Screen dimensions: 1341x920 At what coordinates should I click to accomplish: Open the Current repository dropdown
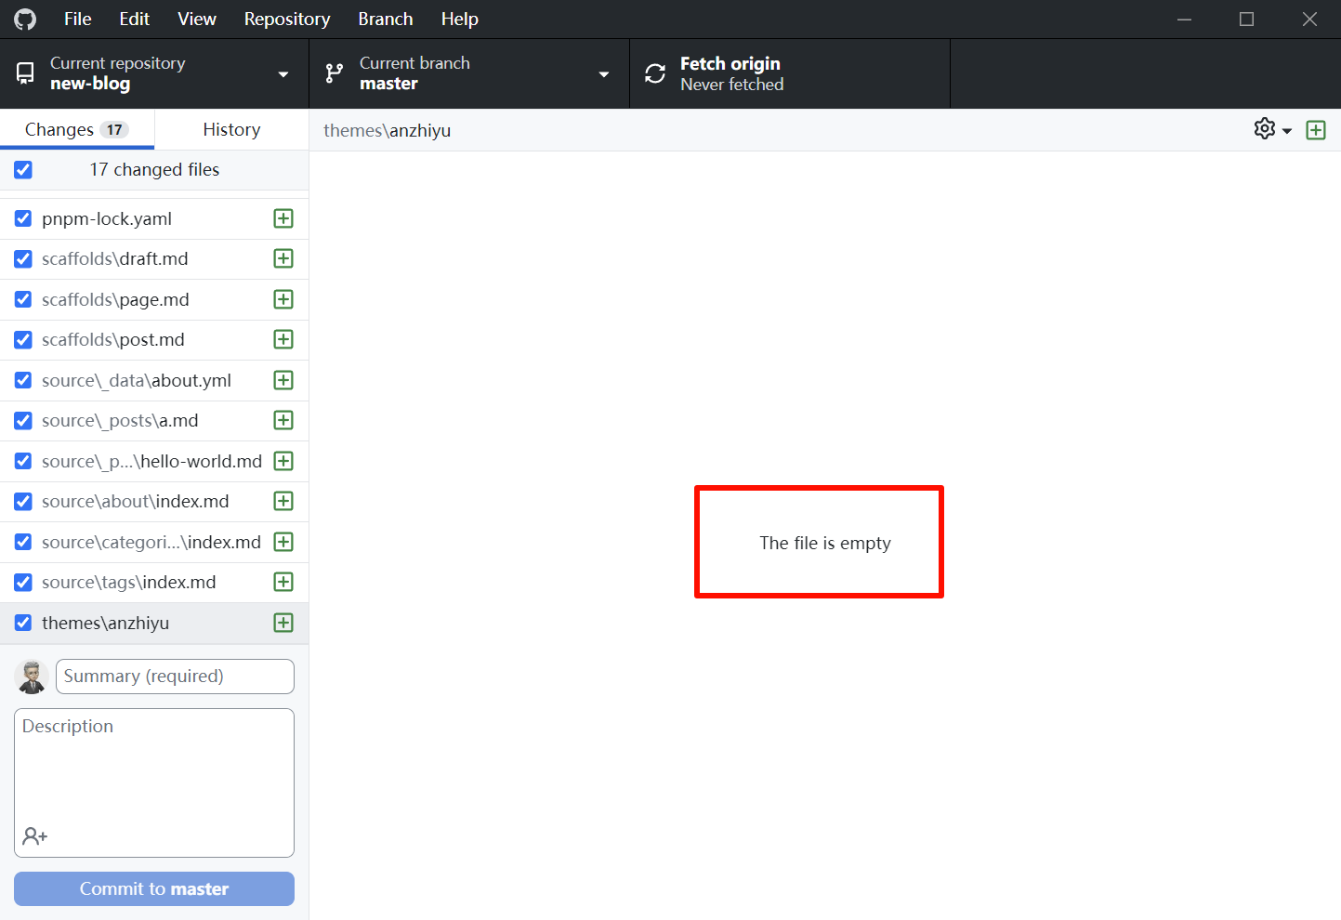tap(283, 72)
